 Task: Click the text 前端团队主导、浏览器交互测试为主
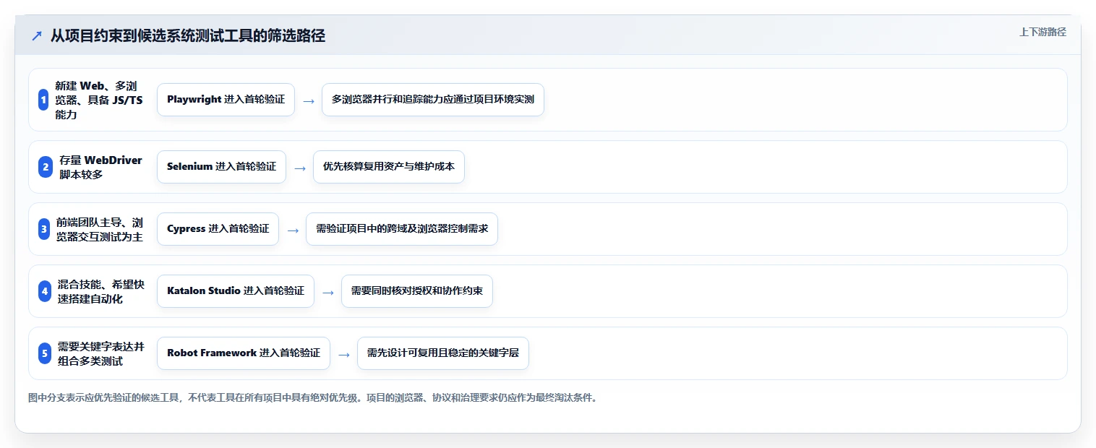click(x=100, y=229)
